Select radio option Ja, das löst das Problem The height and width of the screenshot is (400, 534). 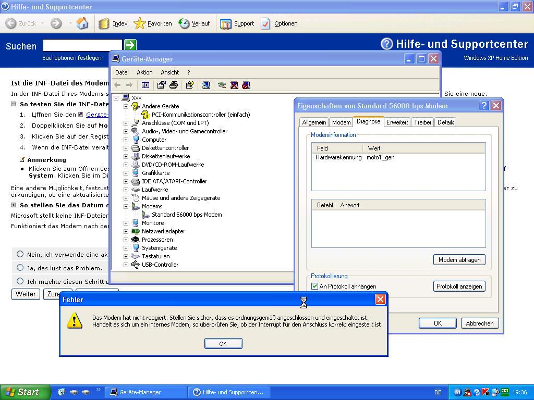click(20, 268)
